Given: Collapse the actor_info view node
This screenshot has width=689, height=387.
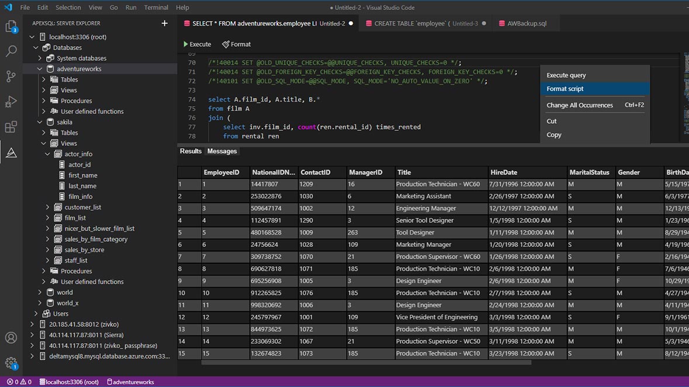Looking at the screenshot, I should [x=47, y=154].
